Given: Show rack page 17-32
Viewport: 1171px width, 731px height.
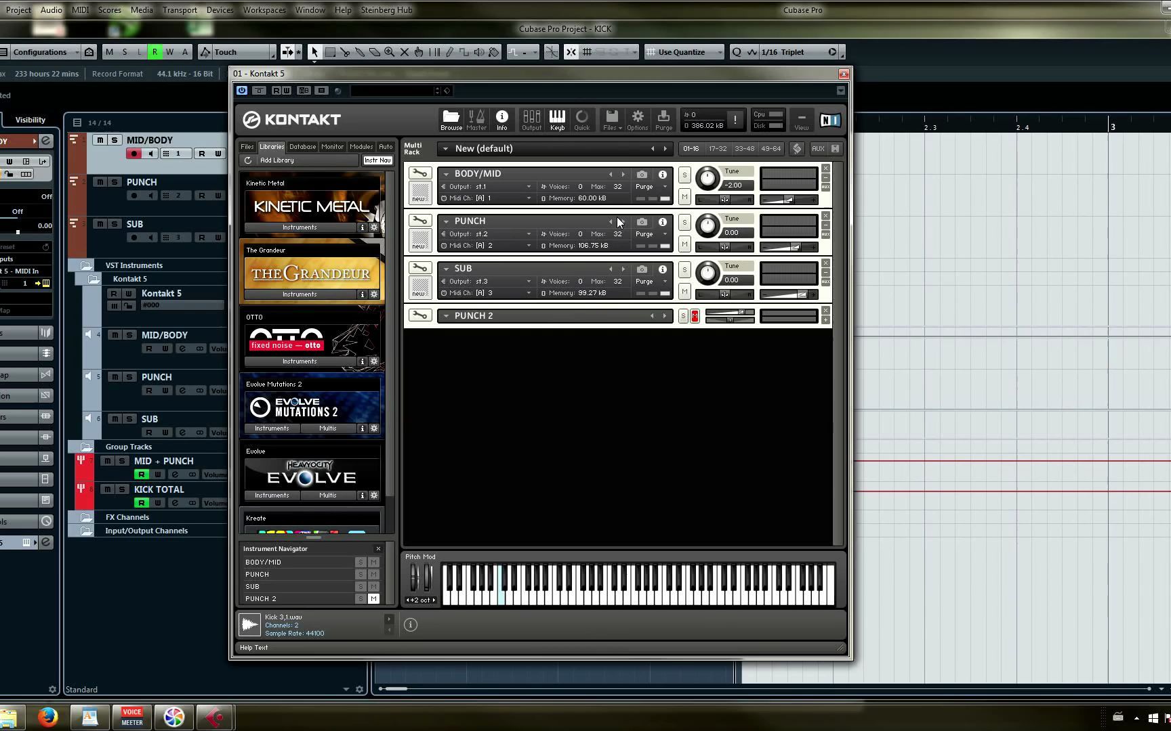Looking at the screenshot, I should 718,149.
